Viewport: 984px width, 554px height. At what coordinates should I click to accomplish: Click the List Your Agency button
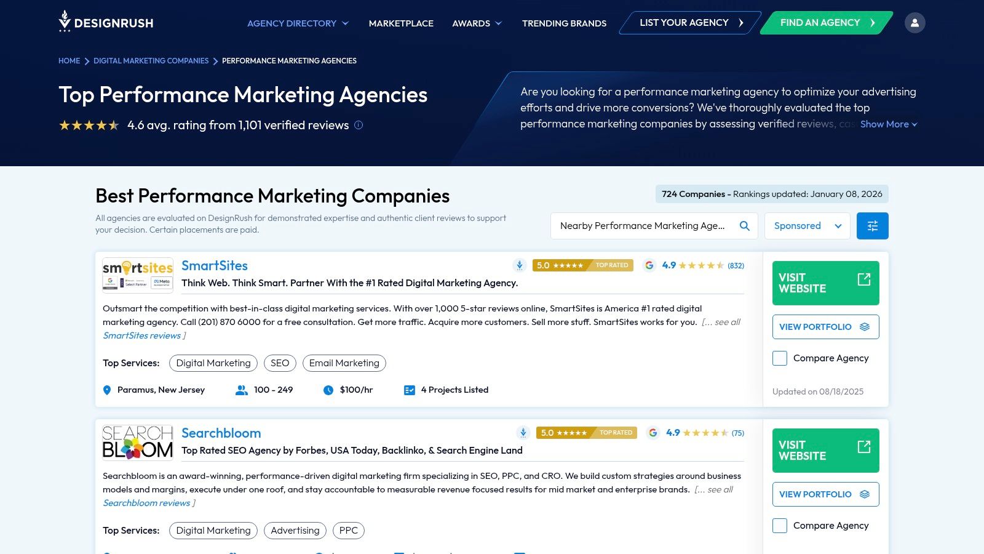(690, 23)
